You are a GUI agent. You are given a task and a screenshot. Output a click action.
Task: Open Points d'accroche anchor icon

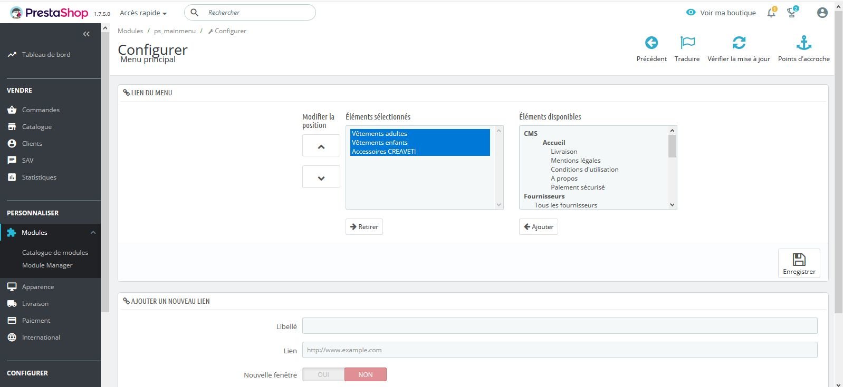click(x=804, y=43)
